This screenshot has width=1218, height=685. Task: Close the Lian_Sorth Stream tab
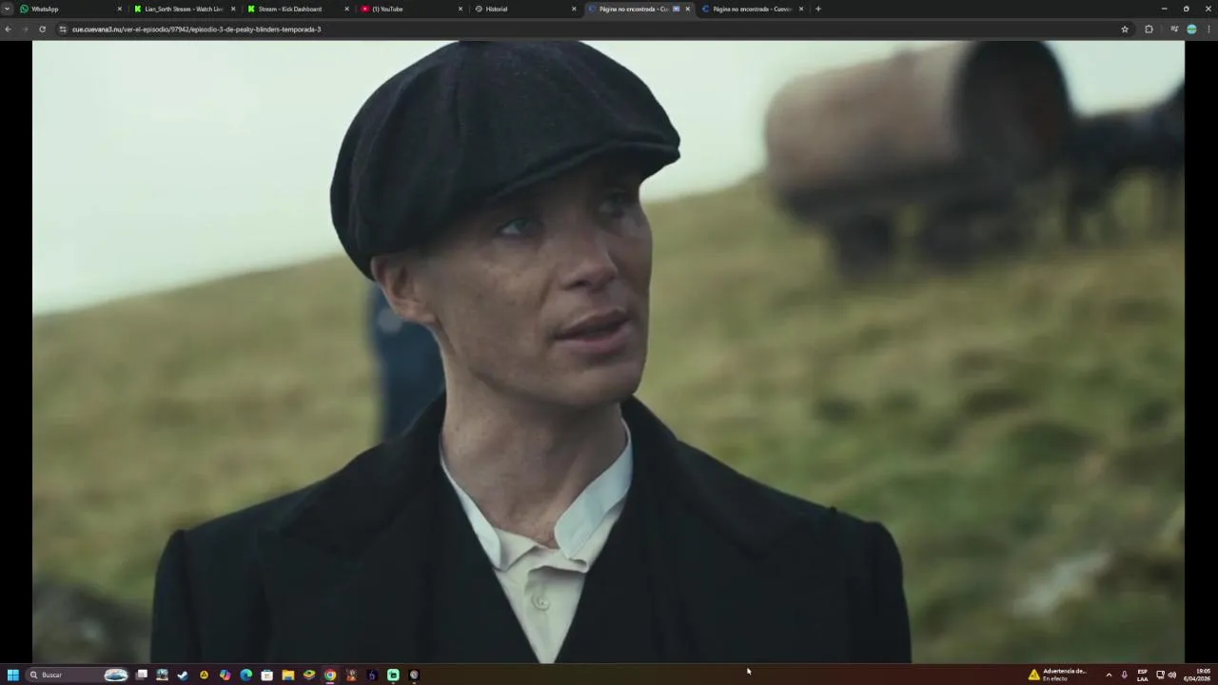232,9
